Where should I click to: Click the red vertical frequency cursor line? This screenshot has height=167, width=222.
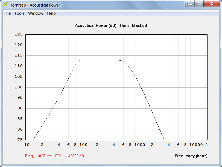coord(89,87)
